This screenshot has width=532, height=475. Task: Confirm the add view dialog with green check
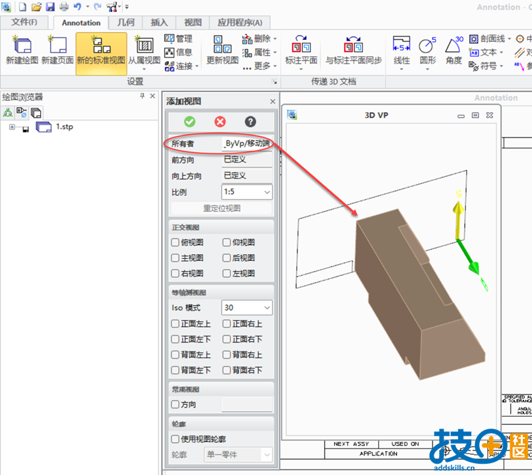click(x=190, y=121)
